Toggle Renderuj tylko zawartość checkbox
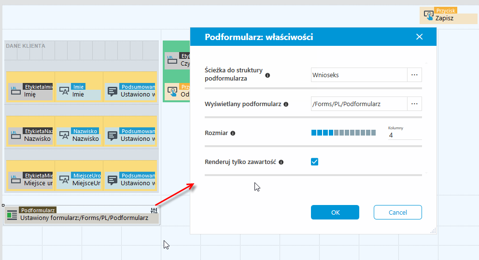The height and width of the screenshot is (260, 479). [315, 162]
